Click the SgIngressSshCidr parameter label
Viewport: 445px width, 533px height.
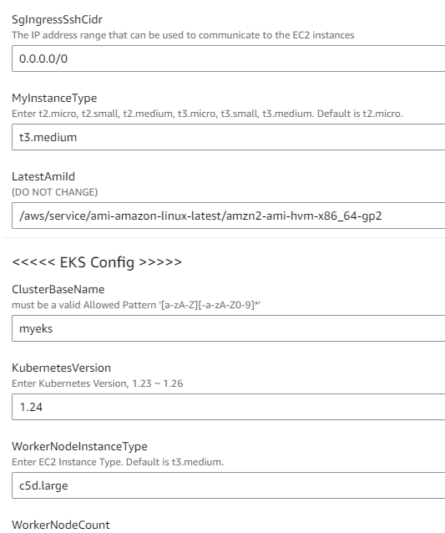point(57,20)
